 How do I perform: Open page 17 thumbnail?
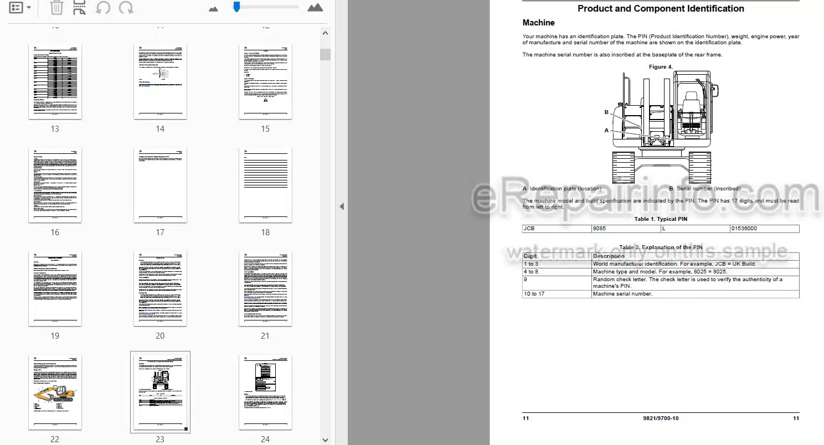click(160, 185)
